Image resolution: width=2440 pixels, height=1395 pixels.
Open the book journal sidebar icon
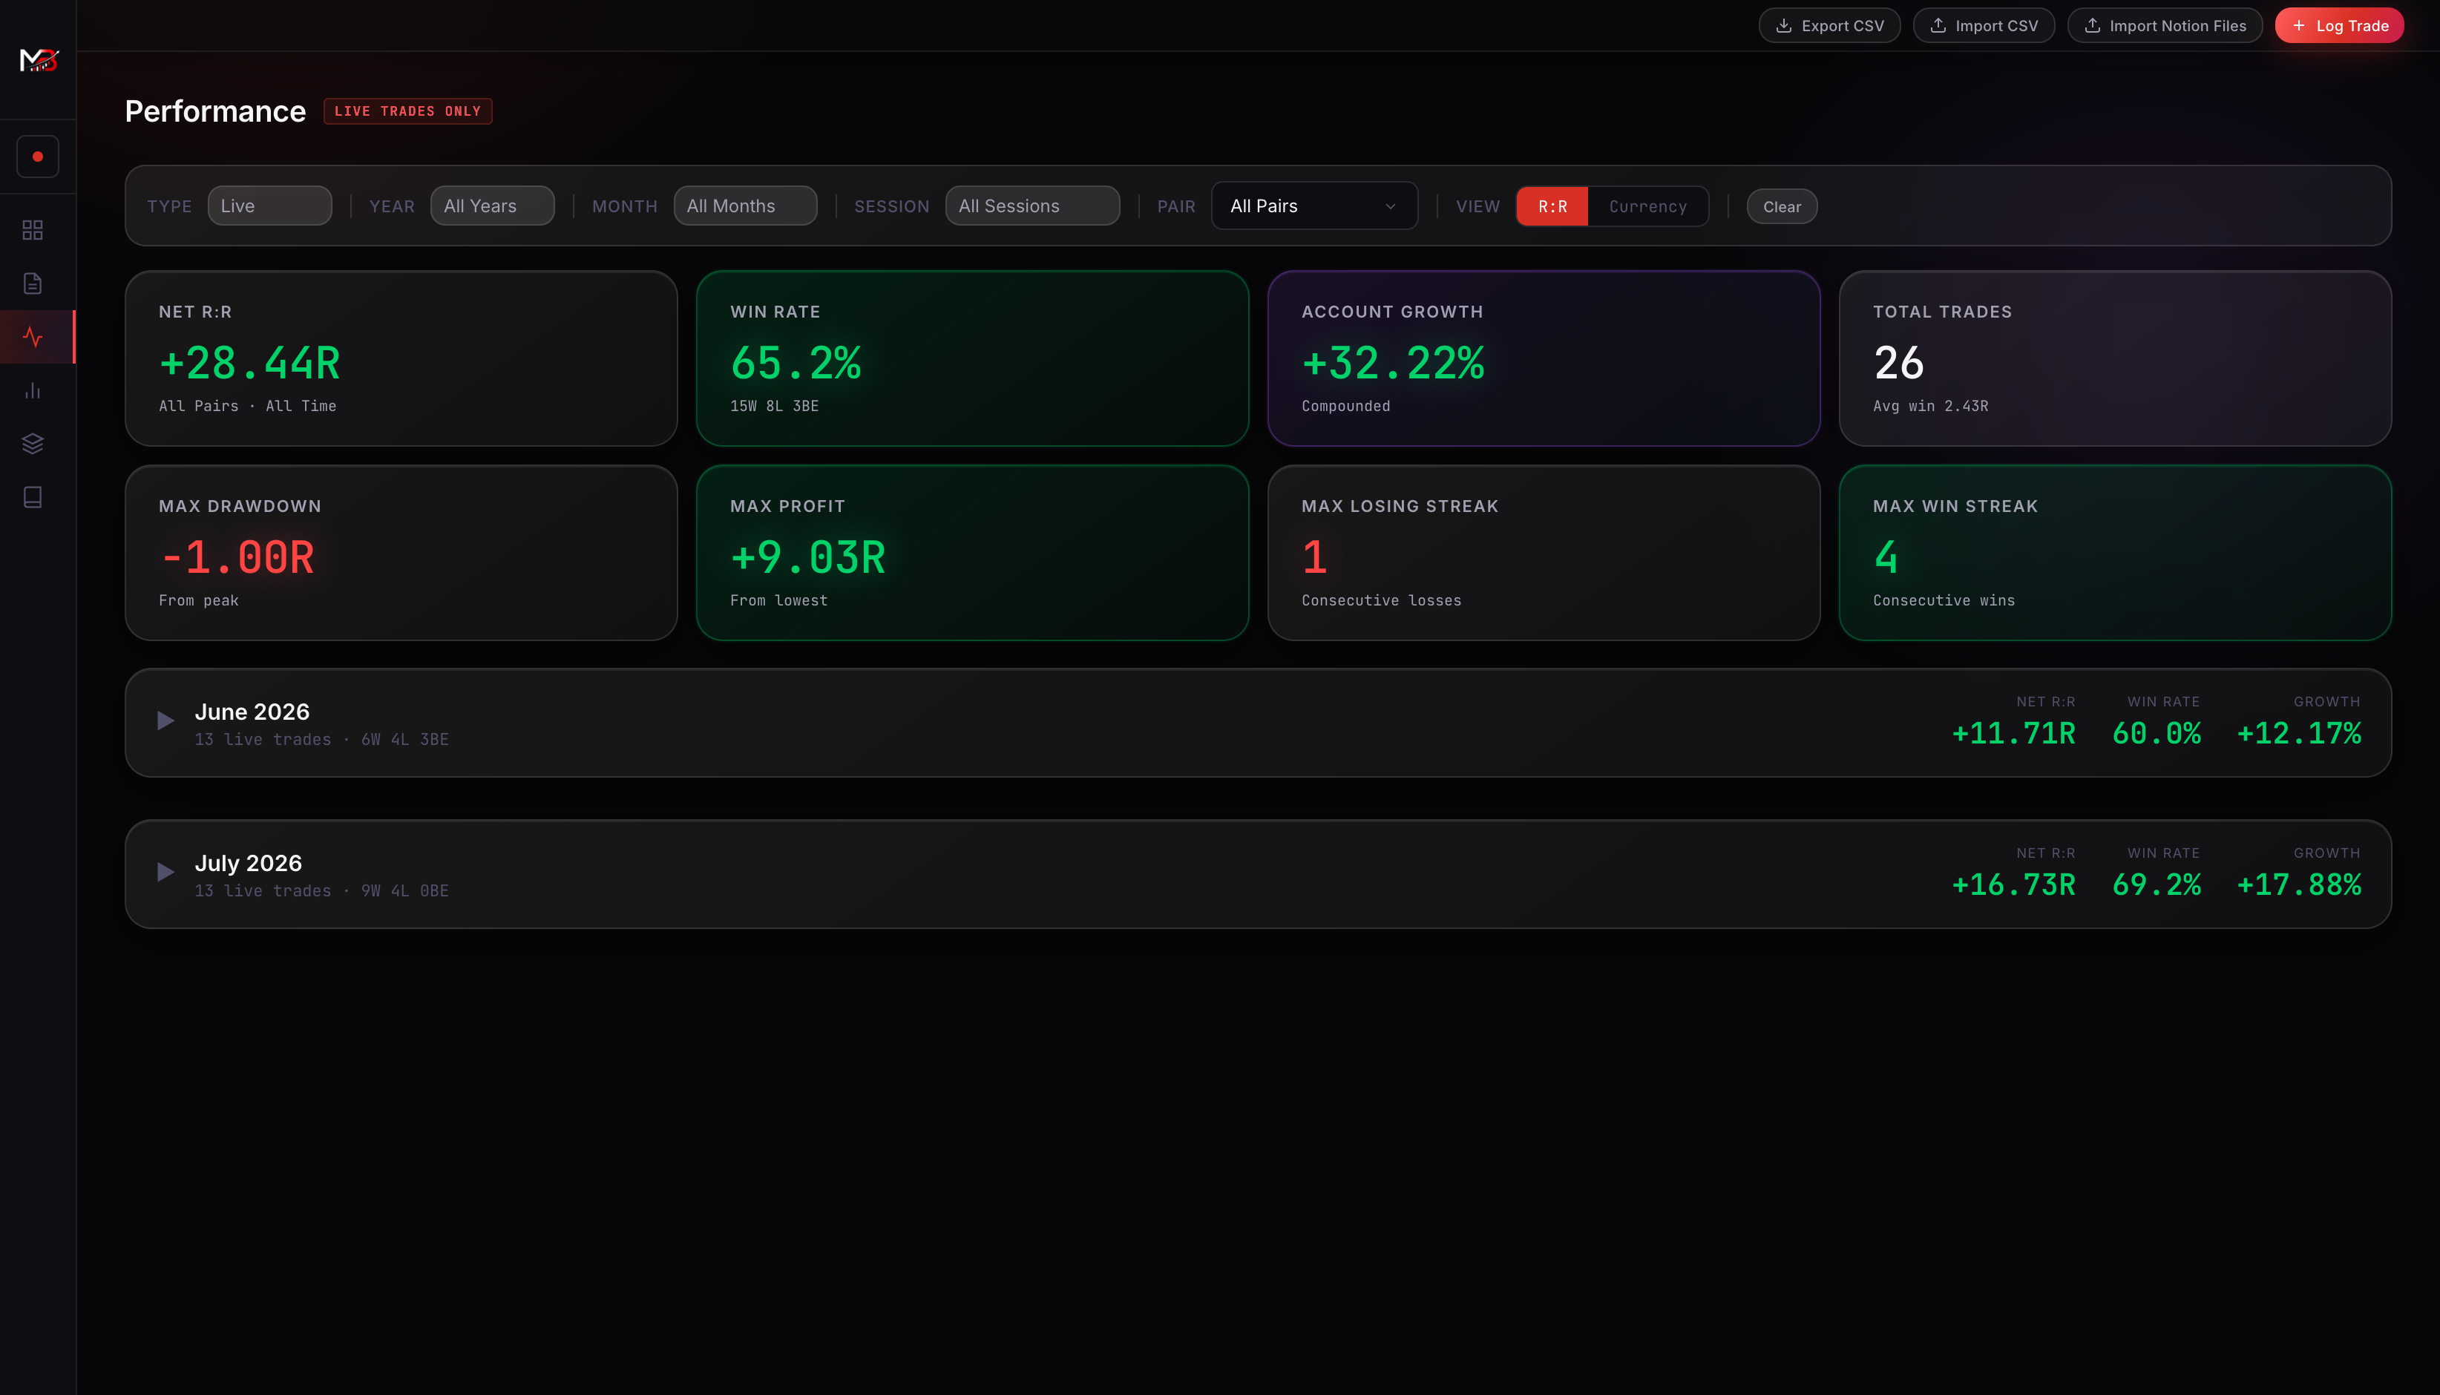pos(33,497)
